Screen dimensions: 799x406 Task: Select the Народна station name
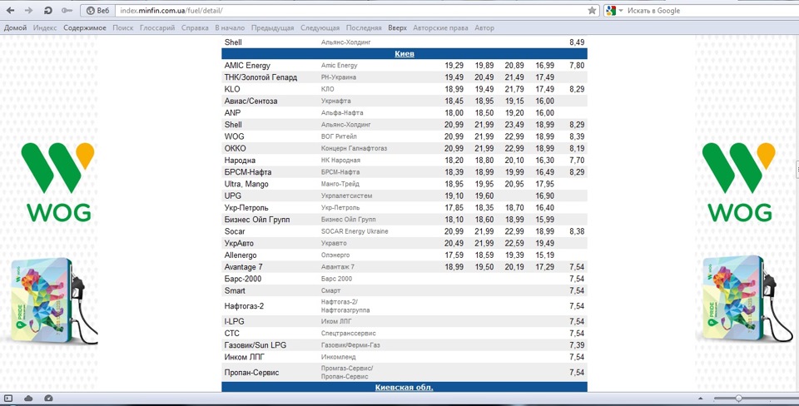pyautogui.click(x=240, y=161)
